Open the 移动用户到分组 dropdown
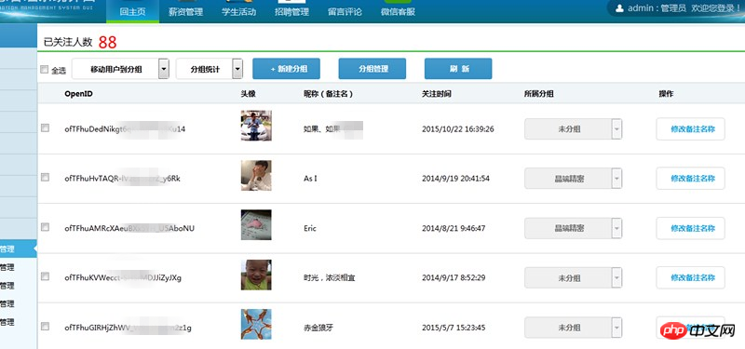This screenshot has height=349, width=745. 121,69
